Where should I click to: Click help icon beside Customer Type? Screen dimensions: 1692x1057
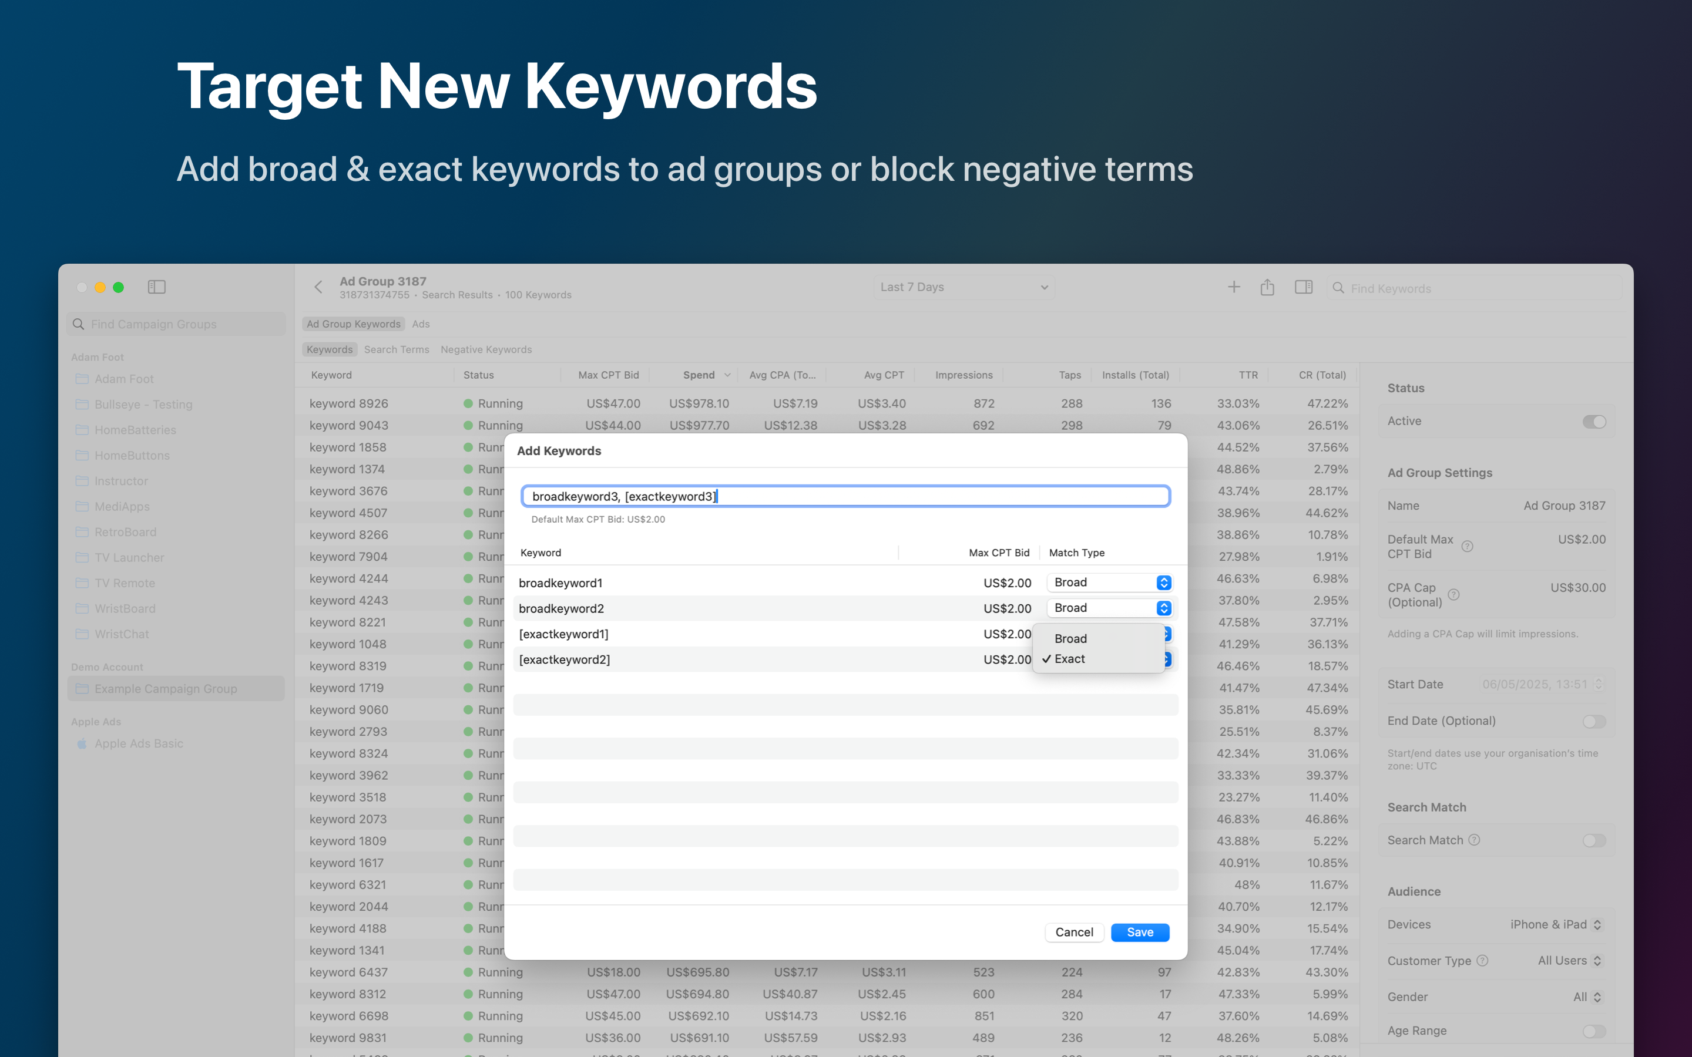tap(1482, 961)
